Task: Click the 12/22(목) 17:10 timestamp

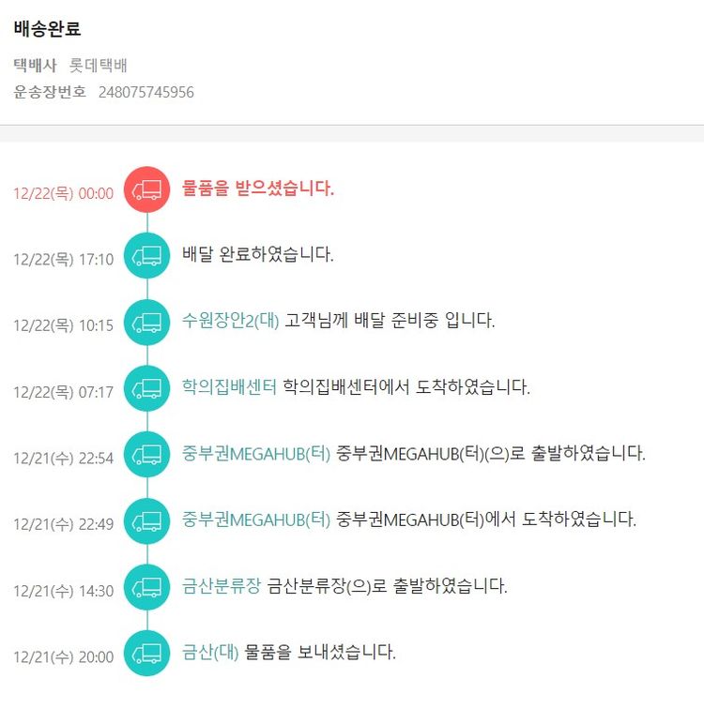Action: [x=63, y=259]
